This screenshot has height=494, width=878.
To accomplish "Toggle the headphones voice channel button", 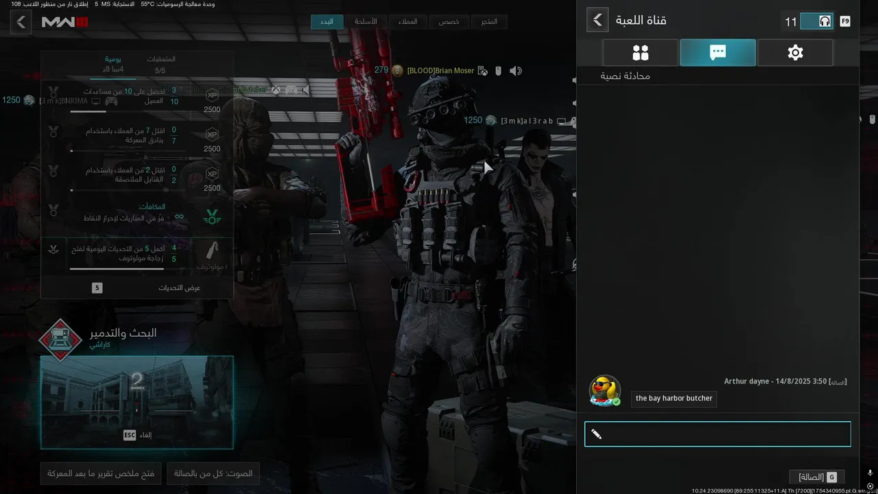I will coord(817,21).
